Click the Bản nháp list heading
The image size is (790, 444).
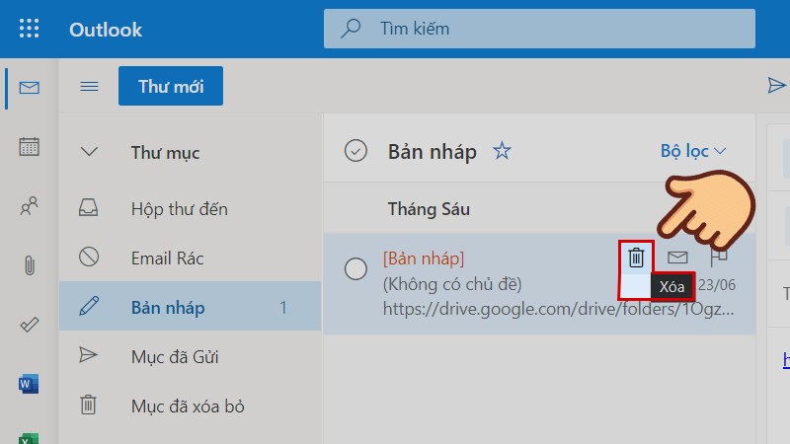tap(433, 152)
